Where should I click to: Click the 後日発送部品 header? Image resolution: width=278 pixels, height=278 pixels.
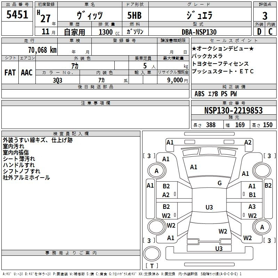pos(95,87)
